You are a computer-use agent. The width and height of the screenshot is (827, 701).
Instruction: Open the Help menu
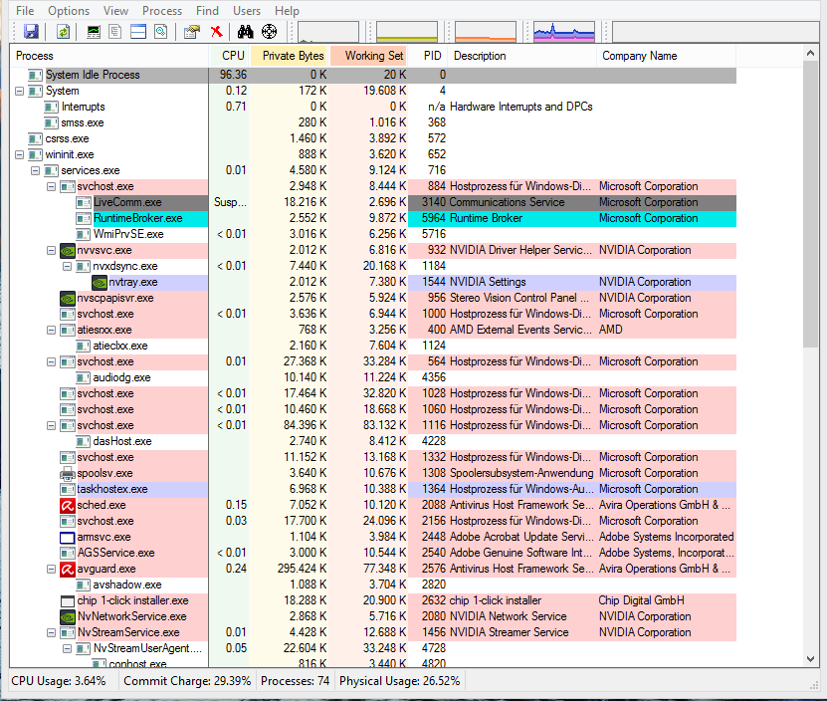click(287, 11)
